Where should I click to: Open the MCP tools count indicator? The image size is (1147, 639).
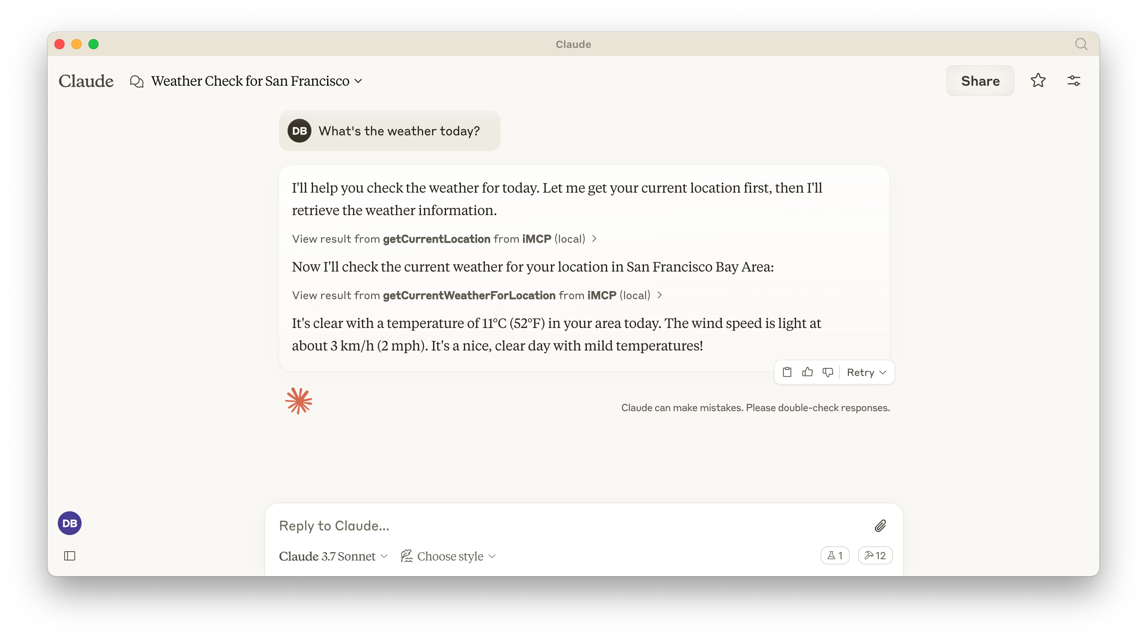[875, 555]
